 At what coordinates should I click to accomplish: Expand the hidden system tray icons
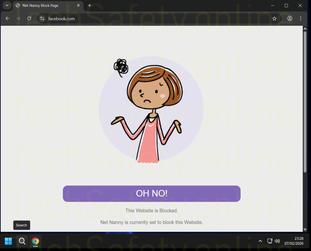point(260,241)
